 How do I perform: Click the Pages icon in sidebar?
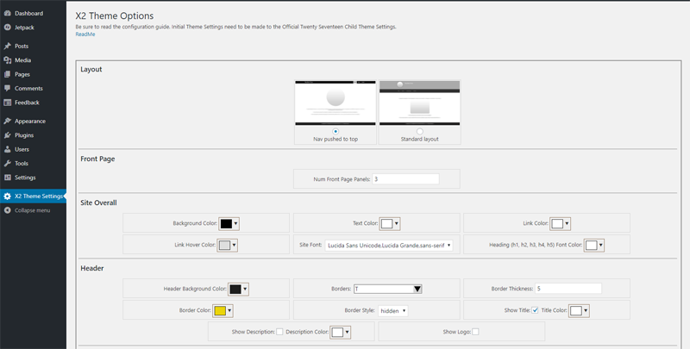[x=8, y=74]
